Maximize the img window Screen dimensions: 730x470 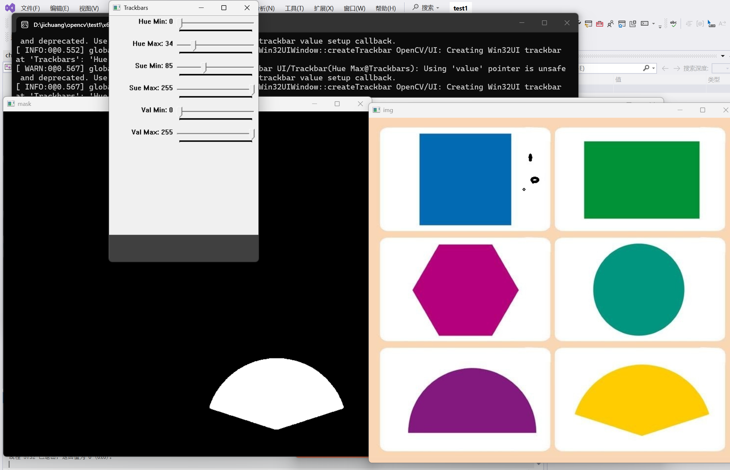702,110
